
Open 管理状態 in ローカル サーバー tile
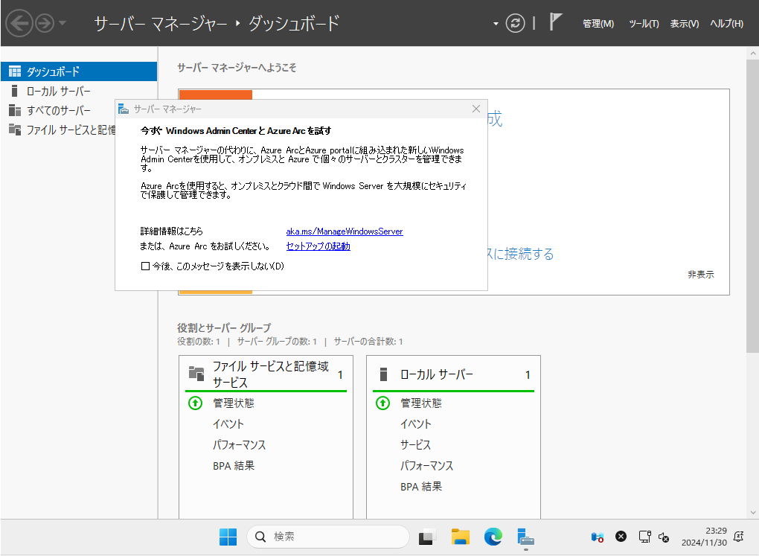click(421, 403)
